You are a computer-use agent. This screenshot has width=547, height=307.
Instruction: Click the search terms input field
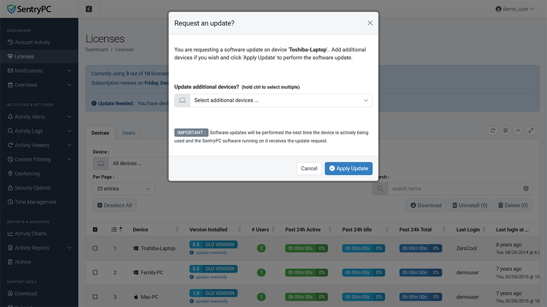(455, 188)
